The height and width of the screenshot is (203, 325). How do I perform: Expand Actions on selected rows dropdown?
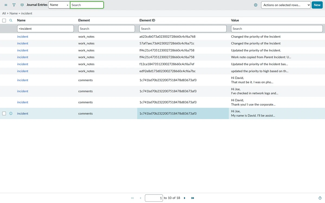(x=286, y=5)
